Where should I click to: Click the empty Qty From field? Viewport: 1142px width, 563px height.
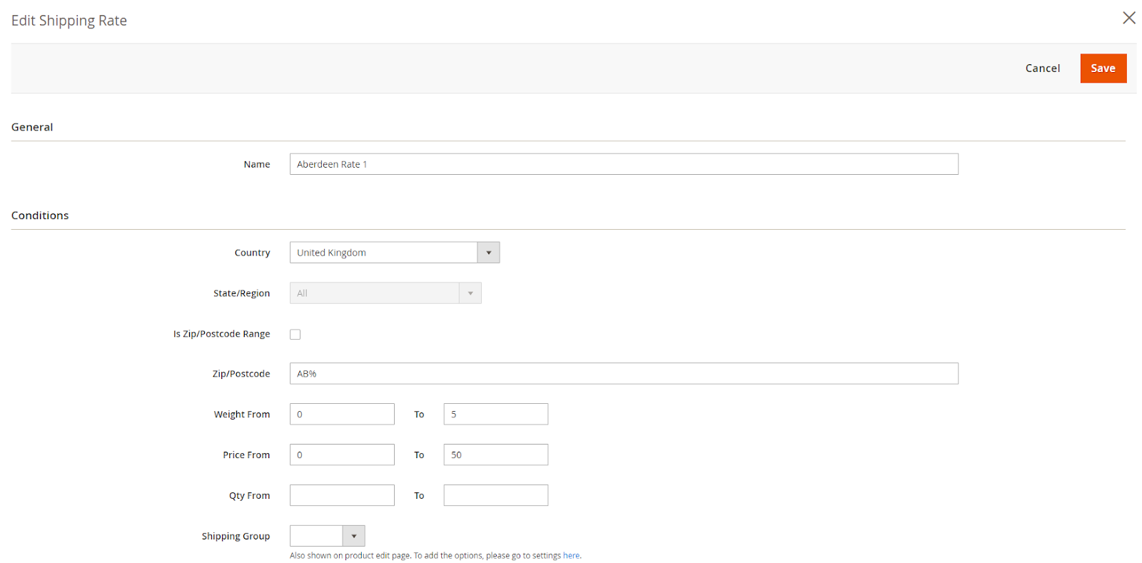(342, 496)
